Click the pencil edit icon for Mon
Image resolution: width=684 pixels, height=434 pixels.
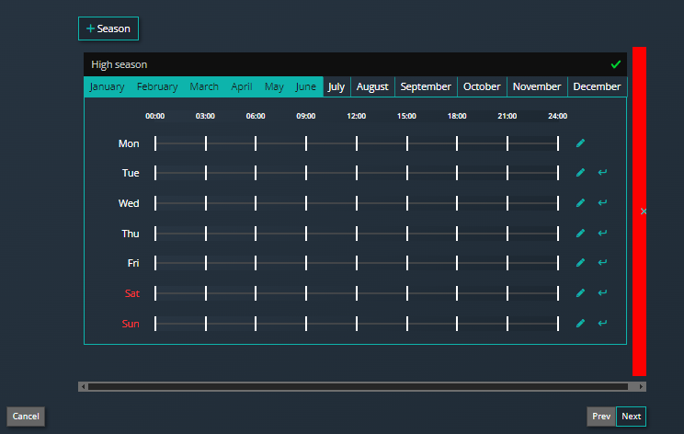pos(580,143)
